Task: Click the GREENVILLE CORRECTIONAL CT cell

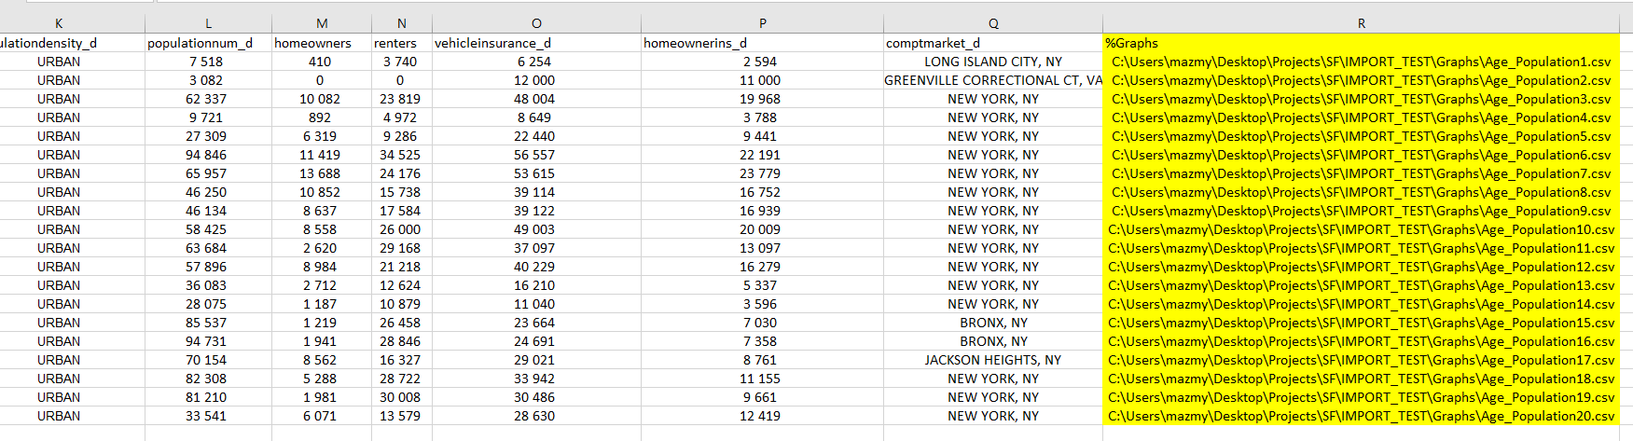Action: point(993,80)
